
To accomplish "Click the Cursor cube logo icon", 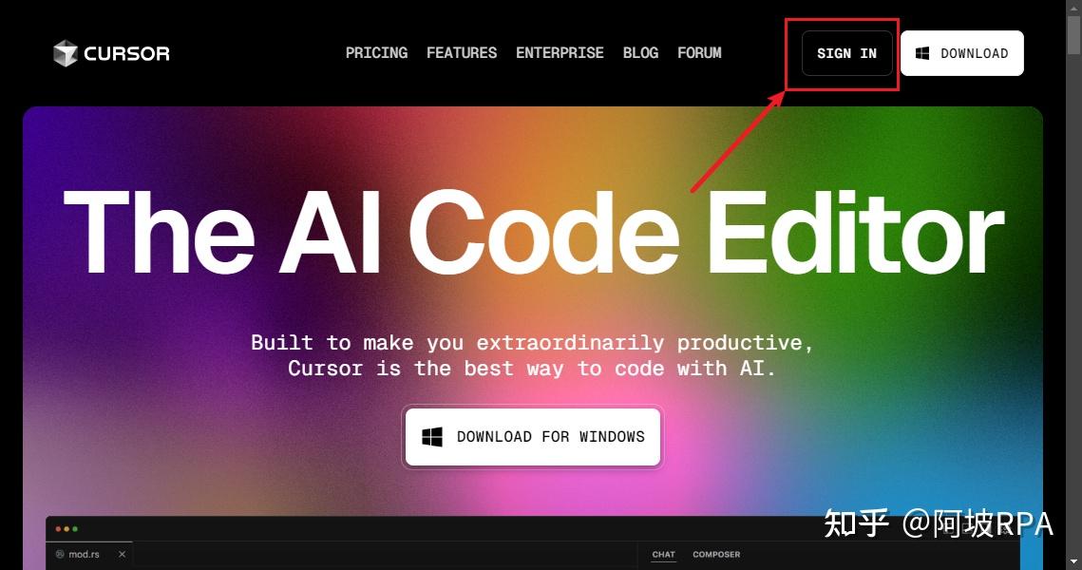I will [66, 53].
